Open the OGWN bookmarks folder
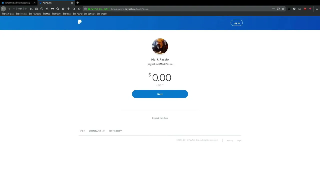 [x=56, y=14]
